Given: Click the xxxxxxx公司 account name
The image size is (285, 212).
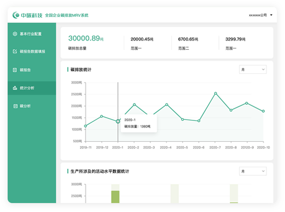Looking at the screenshot, I should pyautogui.click(x=258, y=15).
